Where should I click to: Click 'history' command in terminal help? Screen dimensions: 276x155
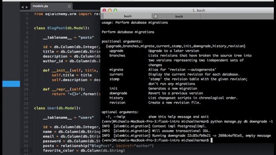[116, 98]
